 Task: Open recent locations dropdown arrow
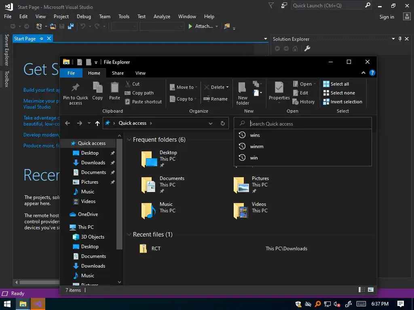click(89, 123)
